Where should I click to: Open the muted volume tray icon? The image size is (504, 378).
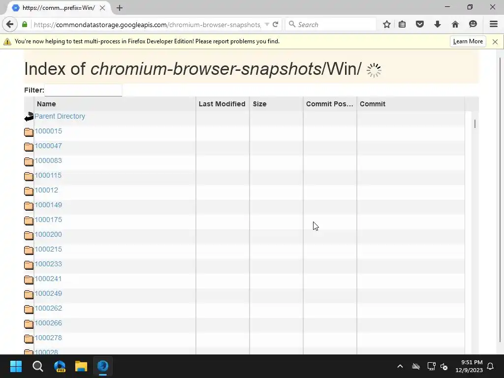[x=444, y=366]
